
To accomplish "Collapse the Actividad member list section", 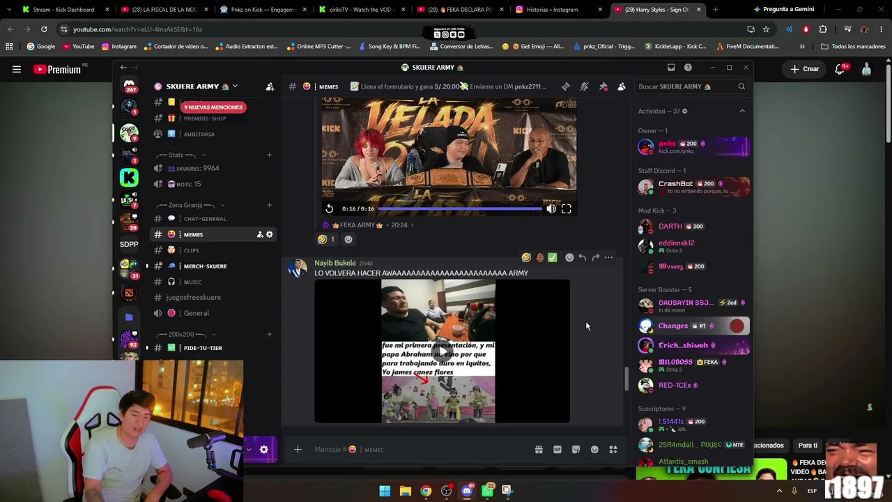I will click(742, 111).
